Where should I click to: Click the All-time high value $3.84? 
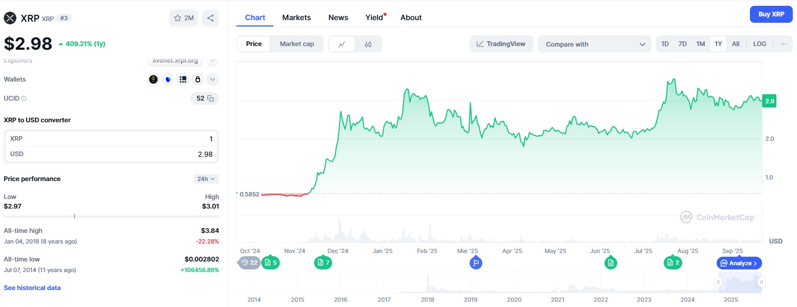click(210, 231)
